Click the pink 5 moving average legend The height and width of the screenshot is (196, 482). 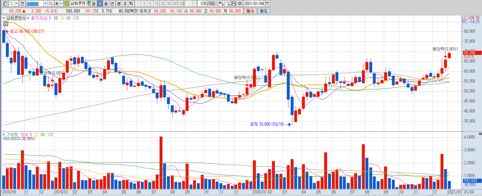[50, 18]
